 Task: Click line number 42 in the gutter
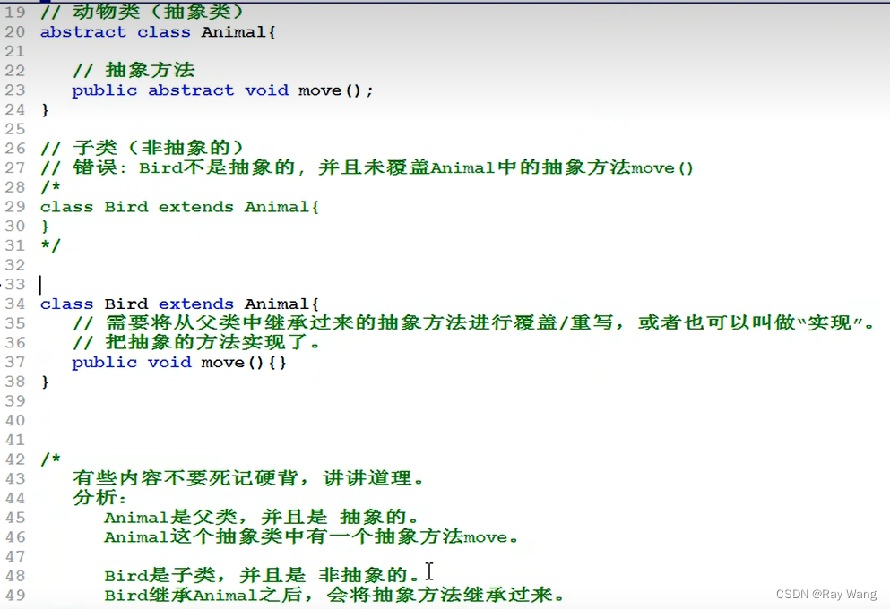(x=15, y=459)
